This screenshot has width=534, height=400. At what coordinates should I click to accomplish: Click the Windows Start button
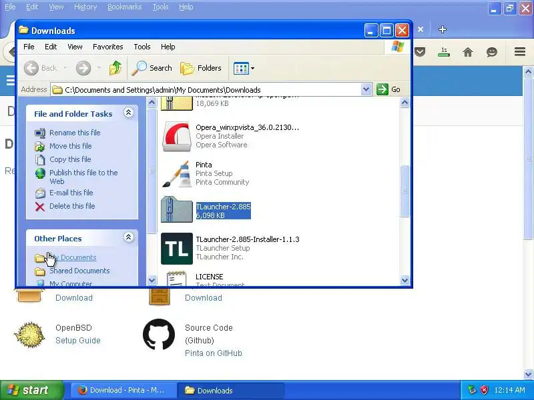point(31,390)
